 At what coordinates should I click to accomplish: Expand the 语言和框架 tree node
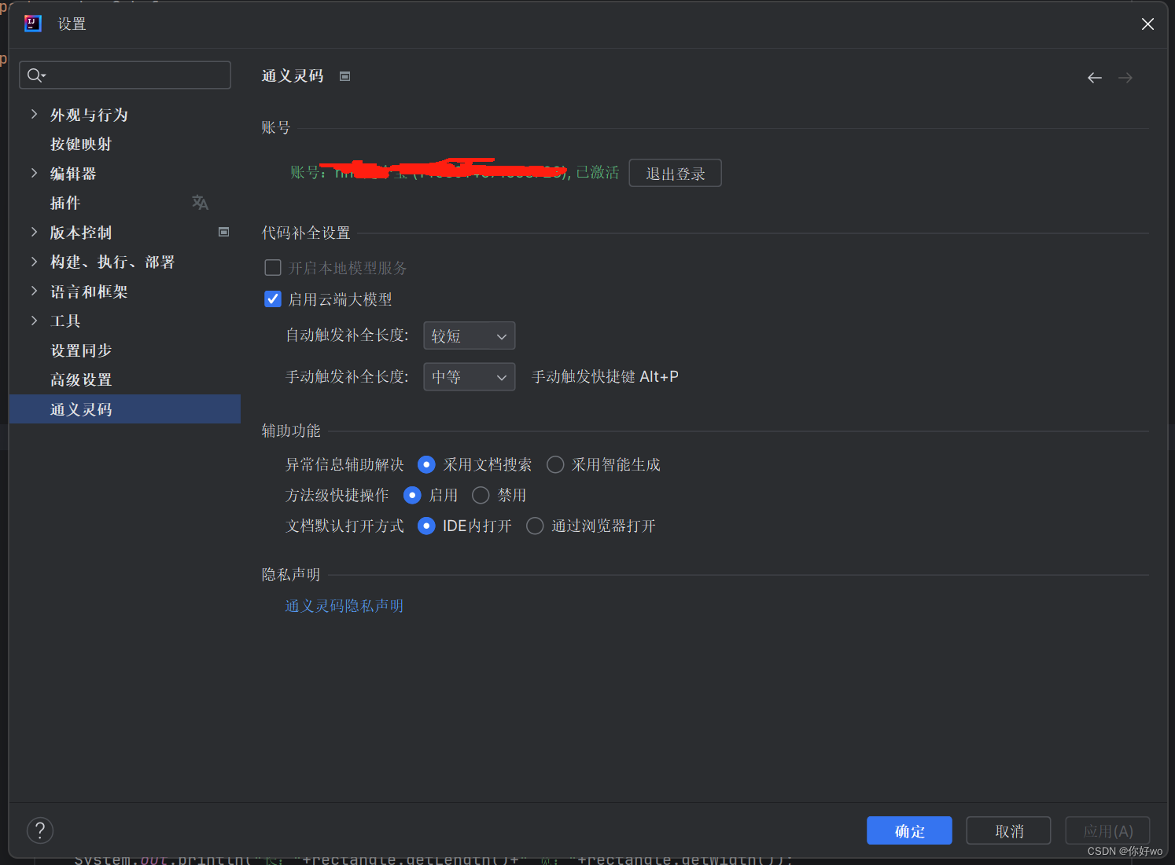point(34,291)
